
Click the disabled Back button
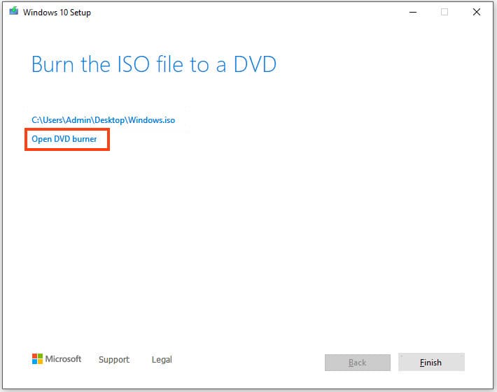[x=357, y=362]
